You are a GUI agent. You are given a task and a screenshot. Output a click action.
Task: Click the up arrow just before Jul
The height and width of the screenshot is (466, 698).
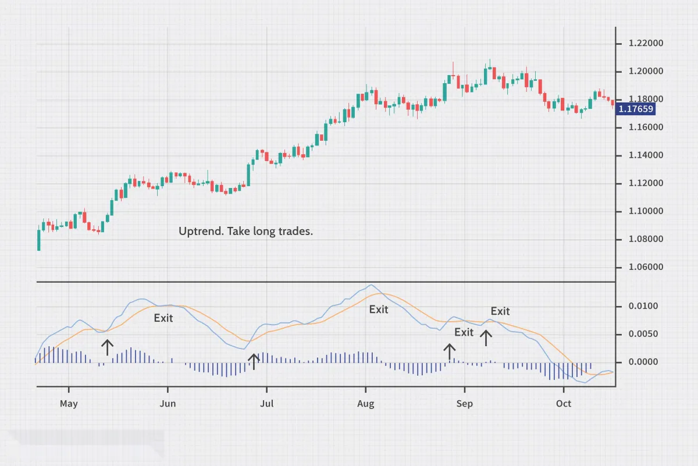click(253, 361)
